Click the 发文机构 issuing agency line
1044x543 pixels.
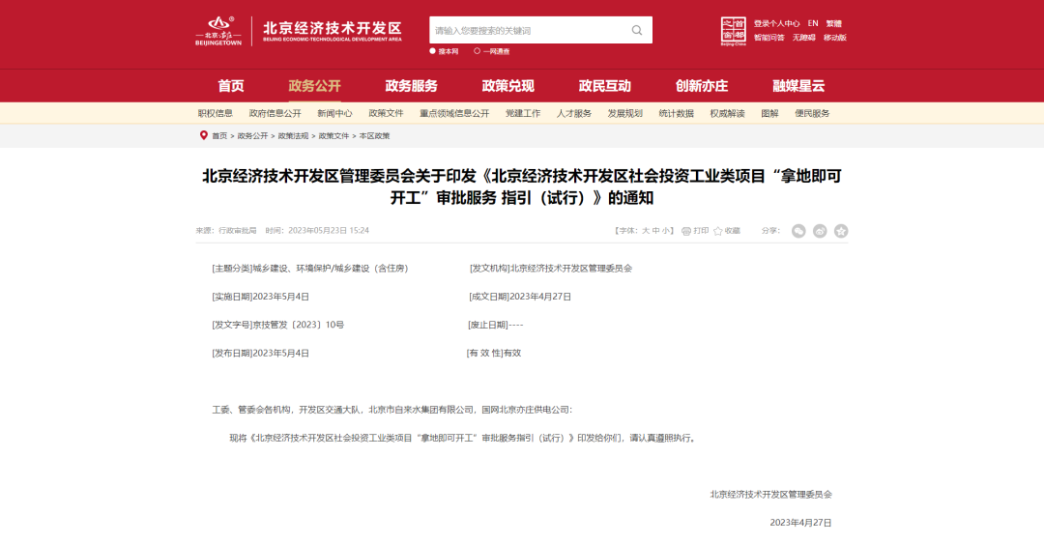click(x=551, y=269)
